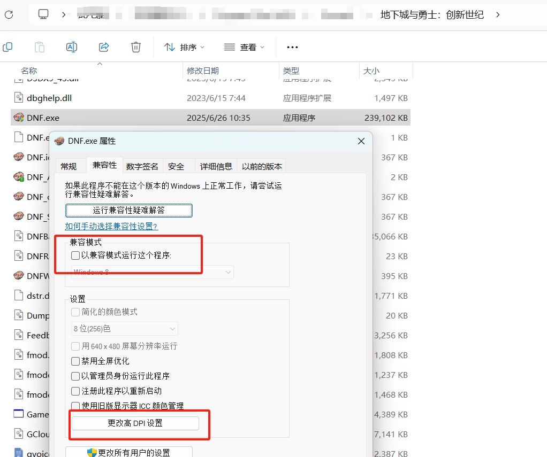
Task: Enable 以兼容模式运行这个程序 checkbox
Action: click(x=75, y=255)
